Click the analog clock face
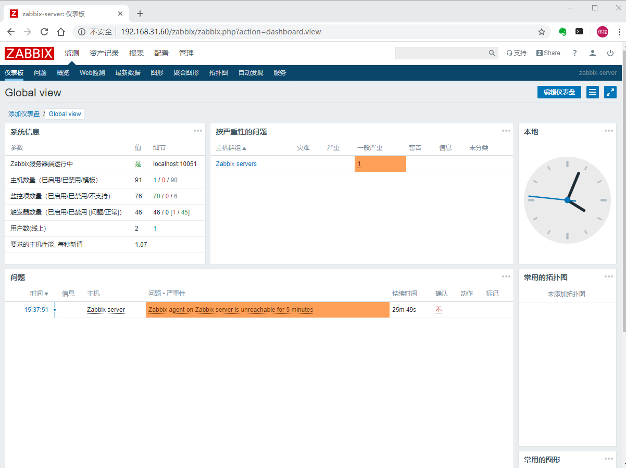This screenshot has height=468, width=626. coord(567,200)
